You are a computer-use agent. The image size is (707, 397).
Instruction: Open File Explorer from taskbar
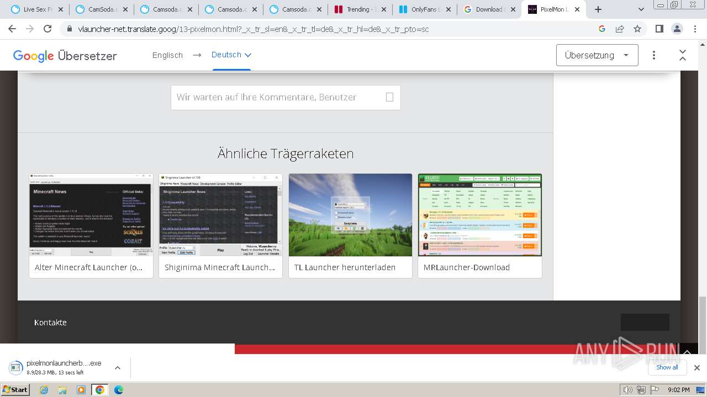tap(62, 390)
